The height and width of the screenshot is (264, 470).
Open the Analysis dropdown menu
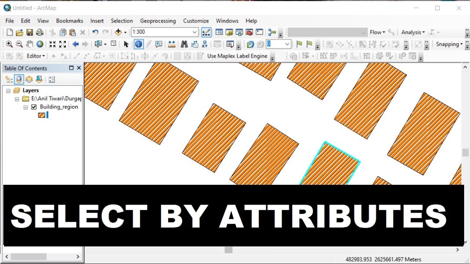click(x=413, y=32)
